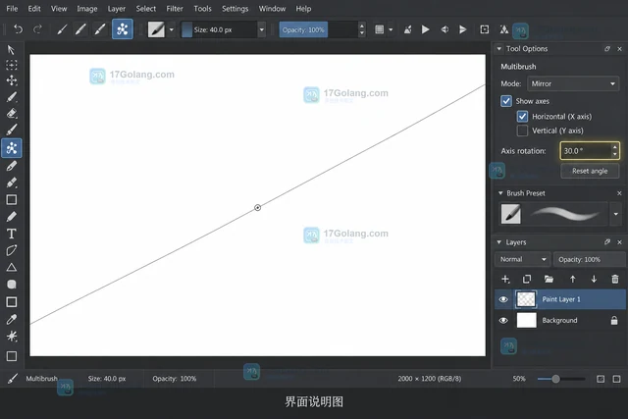This screenshot has width=628, height=419.
Task: Close the Layers panel
Action: tap(619, 242)
